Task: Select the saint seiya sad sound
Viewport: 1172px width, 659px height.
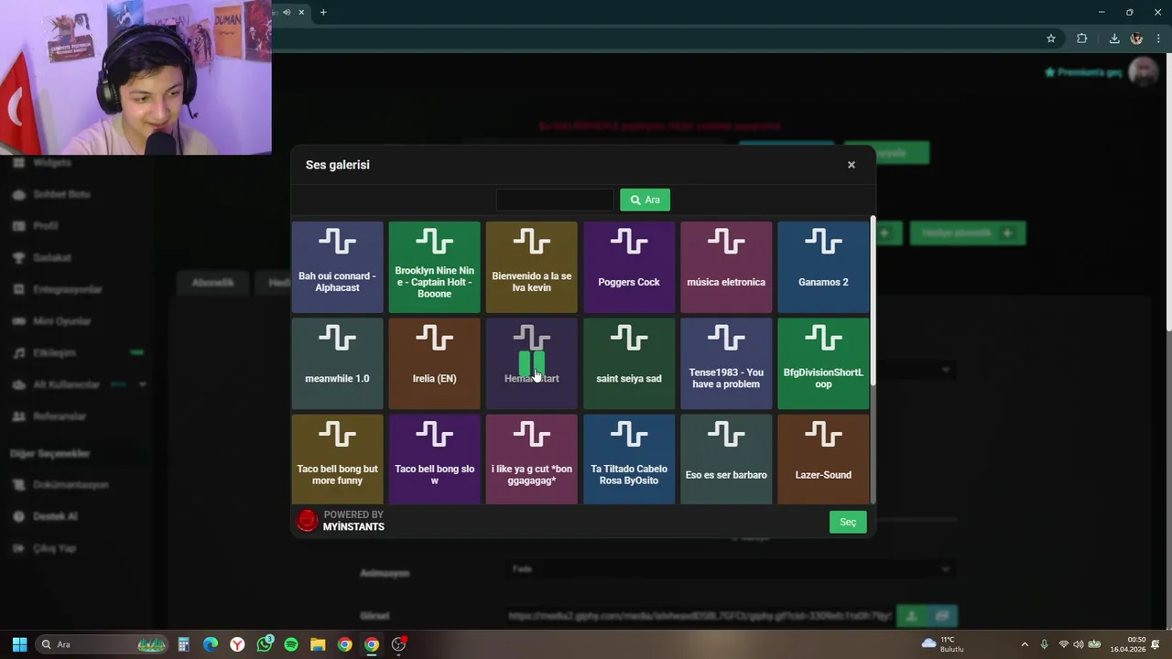Action: tap(629, 363)
